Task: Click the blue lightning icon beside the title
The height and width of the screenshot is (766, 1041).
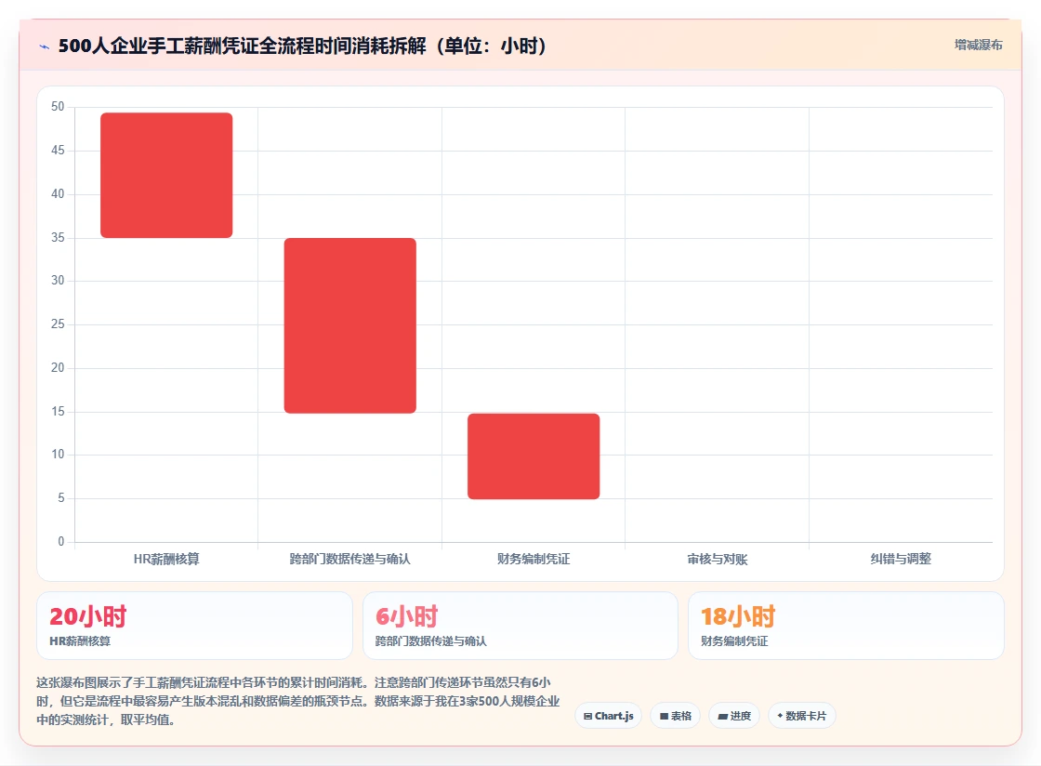Action: [x=45, y=46]
